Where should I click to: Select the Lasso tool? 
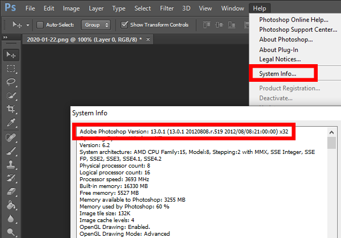coord(11,82)
